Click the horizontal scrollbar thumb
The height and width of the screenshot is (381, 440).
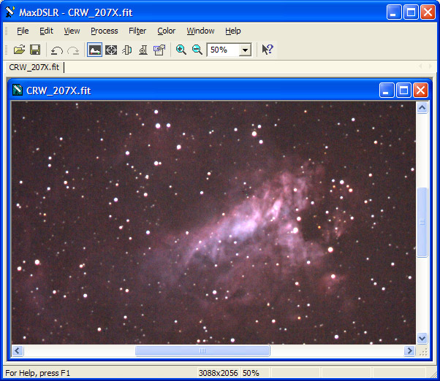coord(202,351)
